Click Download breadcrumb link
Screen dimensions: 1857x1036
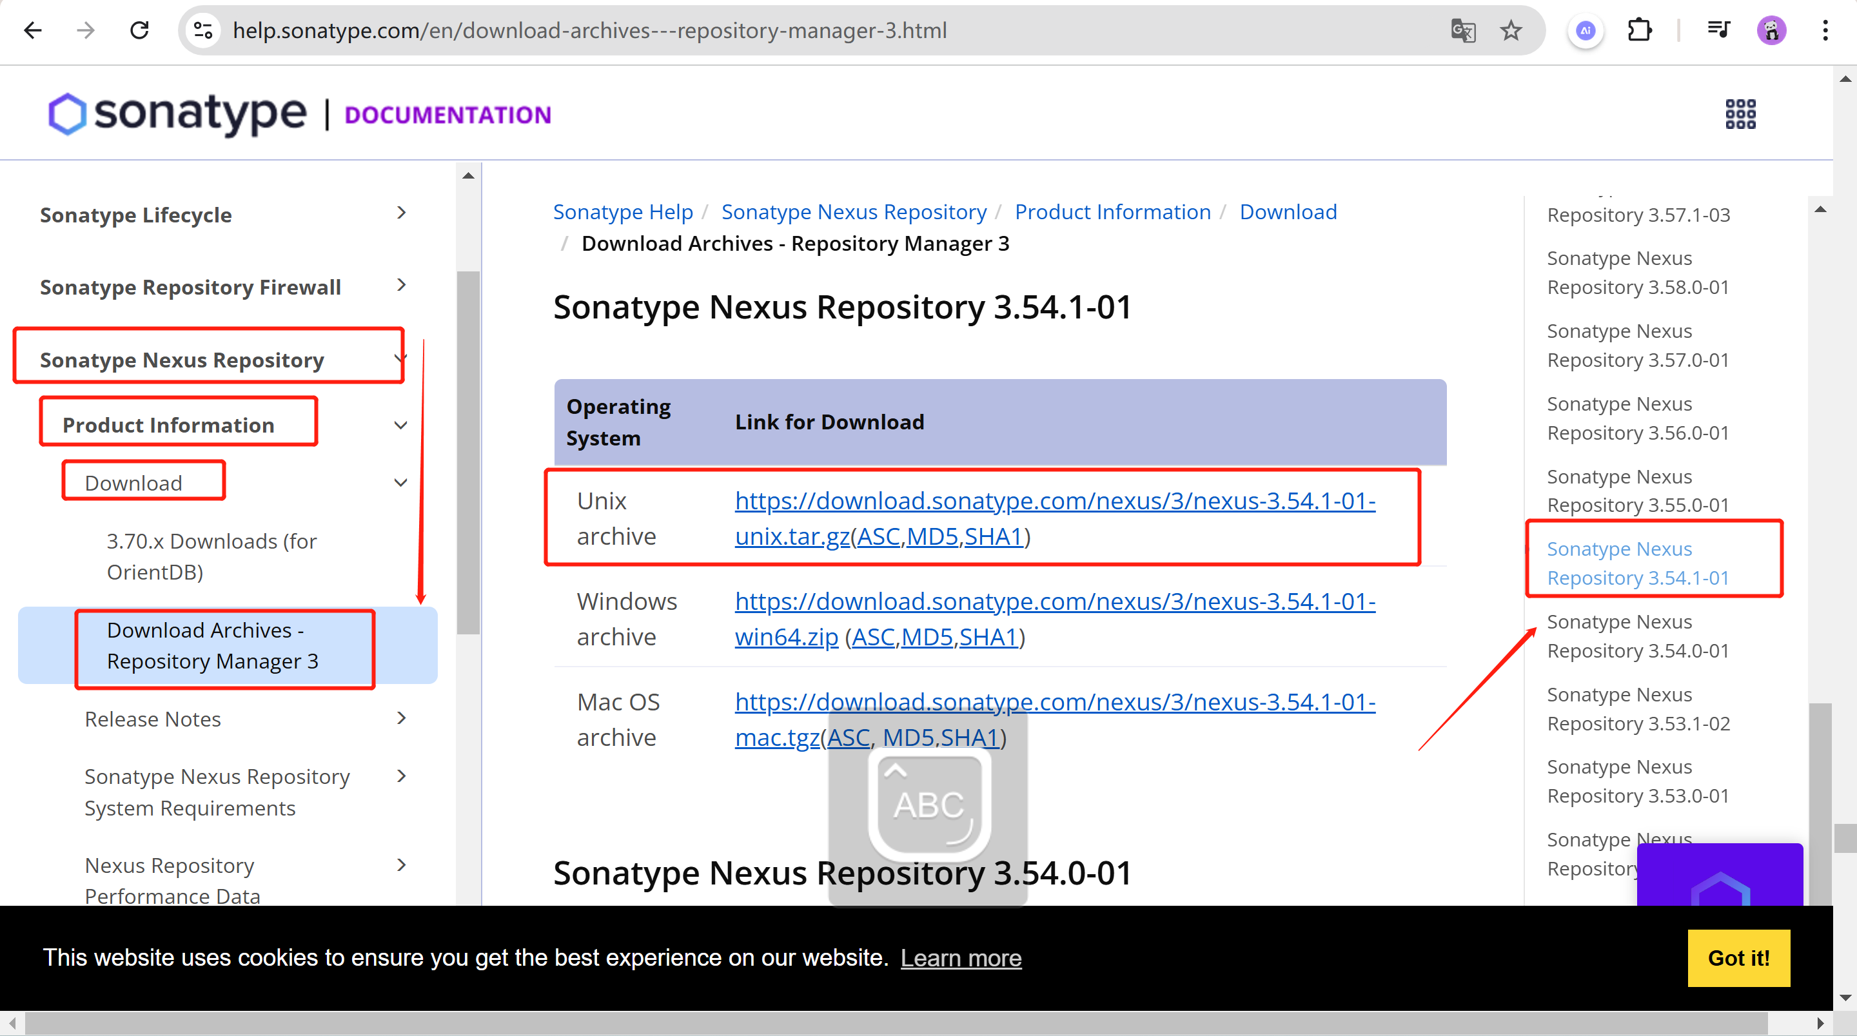(x=1288, y=212)
